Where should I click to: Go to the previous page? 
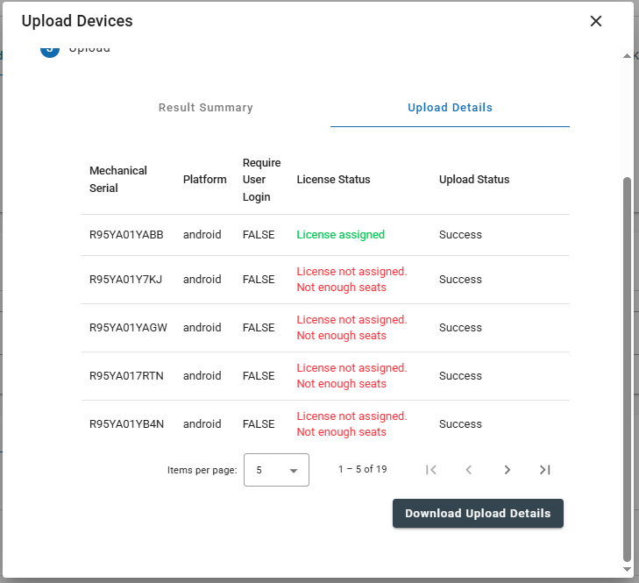(469, 470)
